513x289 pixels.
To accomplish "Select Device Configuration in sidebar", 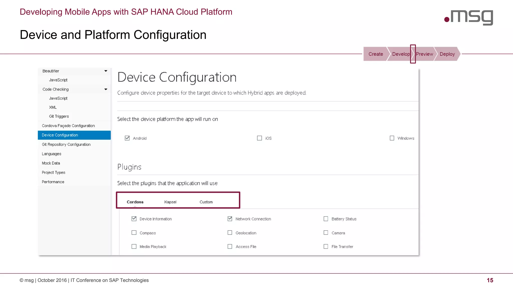I will pos(74,135).
